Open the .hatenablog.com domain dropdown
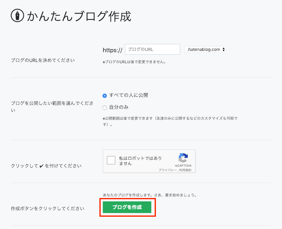282x229 pixels. click(205, 49)
